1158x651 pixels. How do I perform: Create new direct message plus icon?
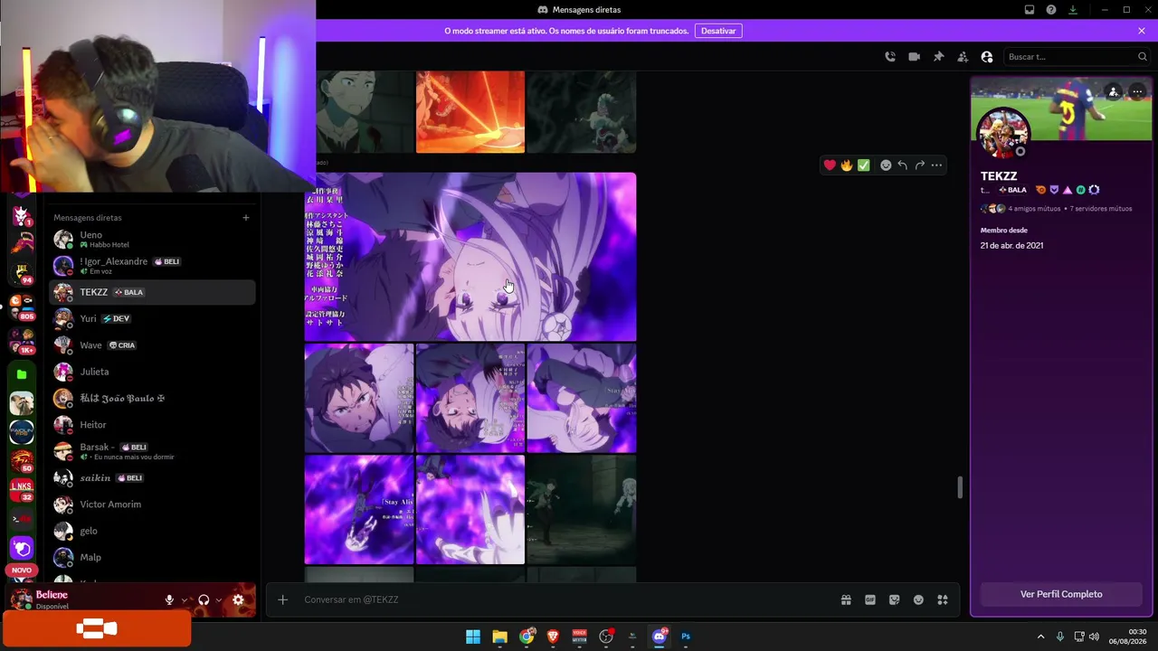tap(245, 218)
